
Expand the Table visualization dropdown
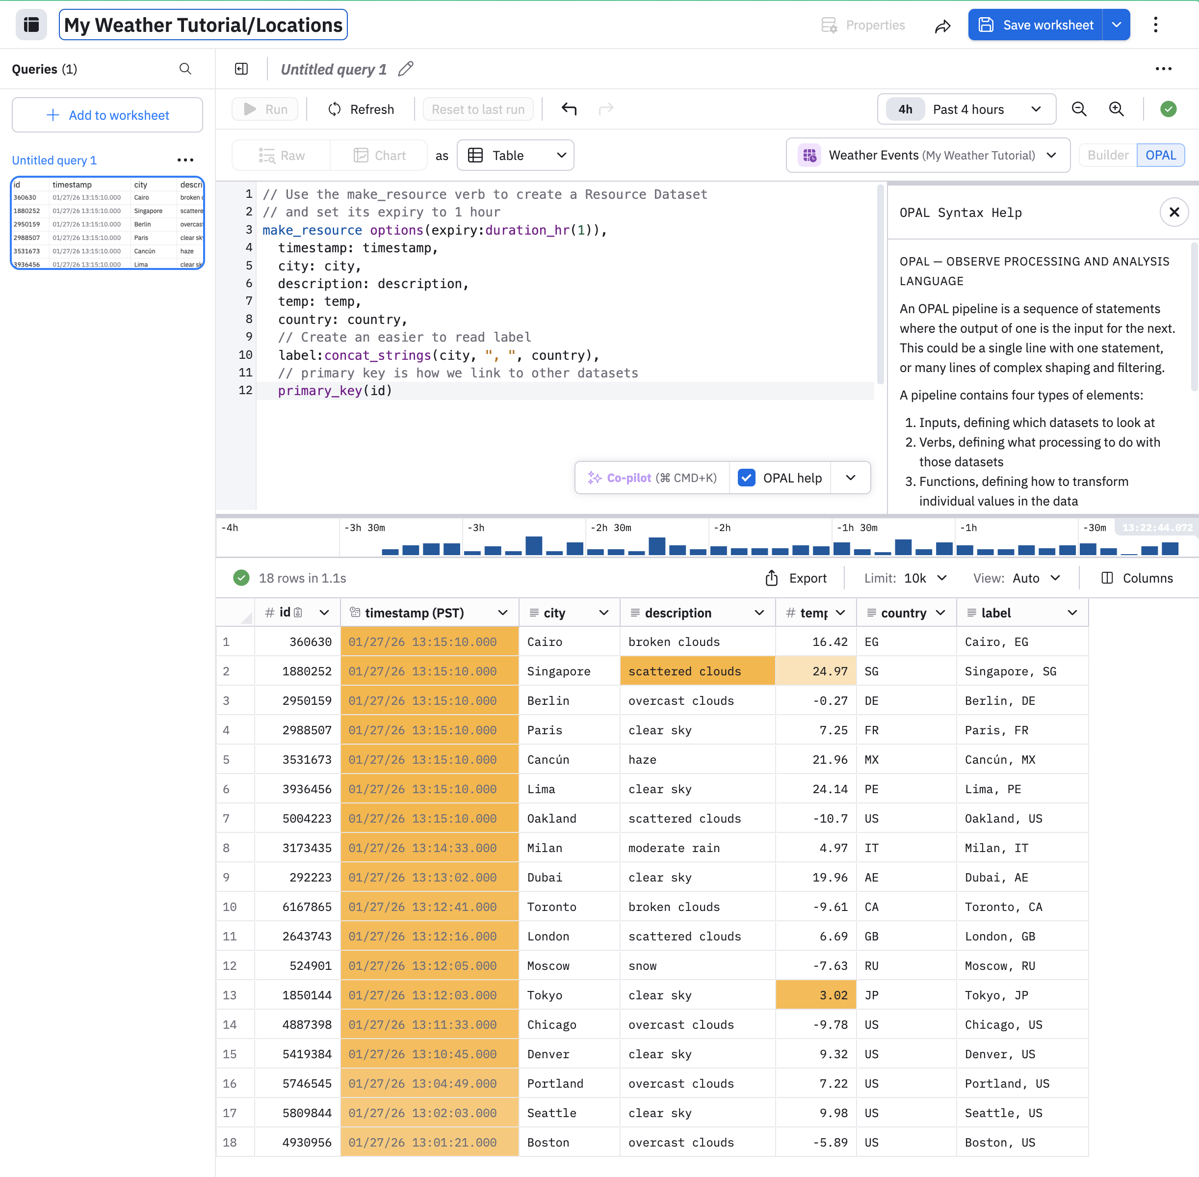(516, 155)
